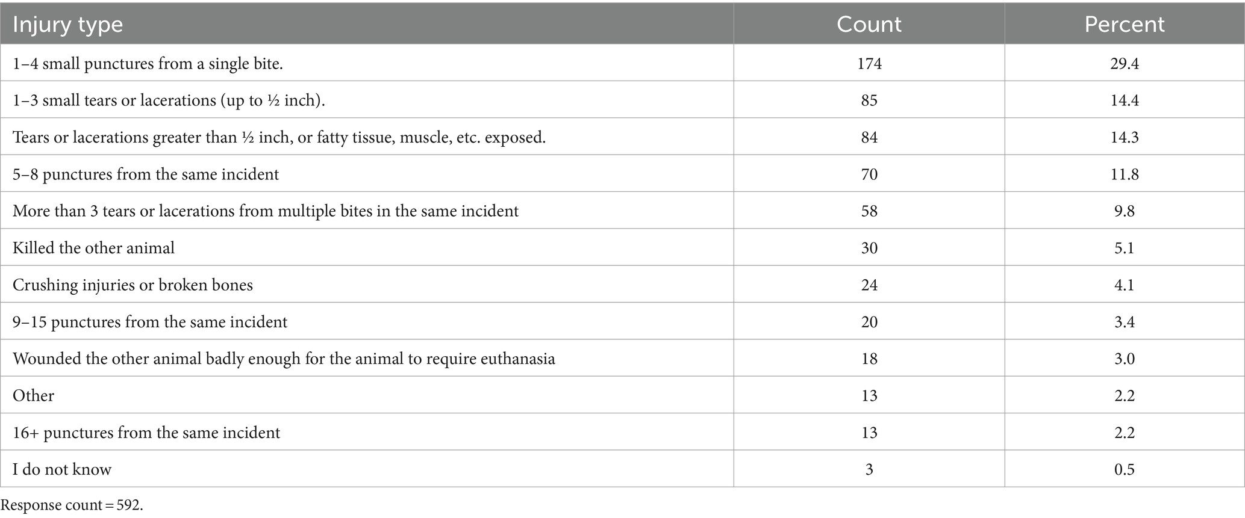Click the "Count" column header
The image size is (1245, 518).
[869, 25]
